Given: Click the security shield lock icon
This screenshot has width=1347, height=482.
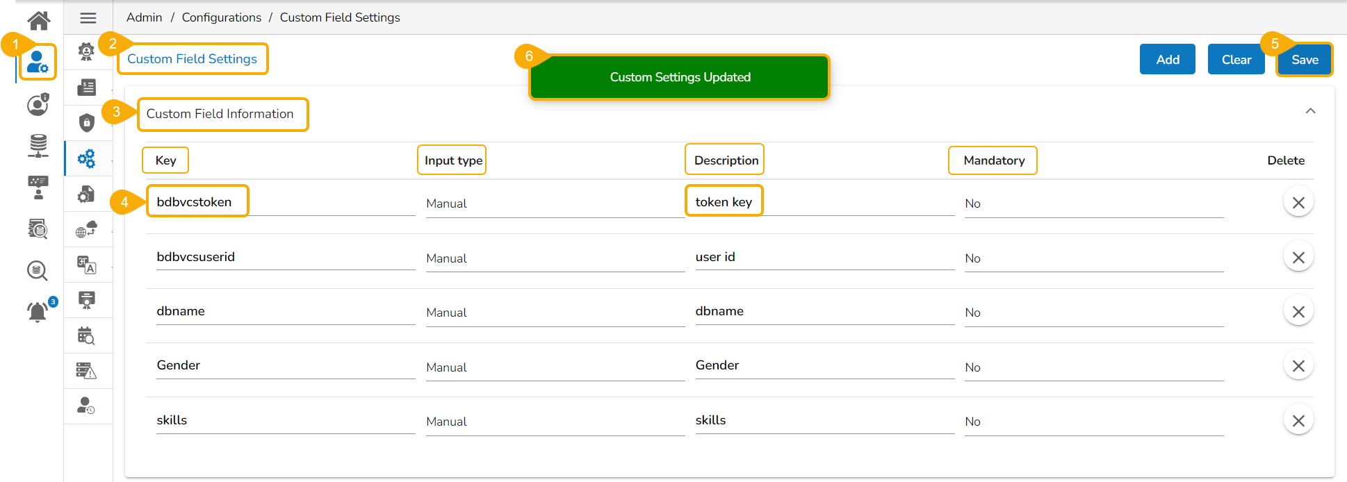Looking at the screenshot, I should (x=87, y=123).
